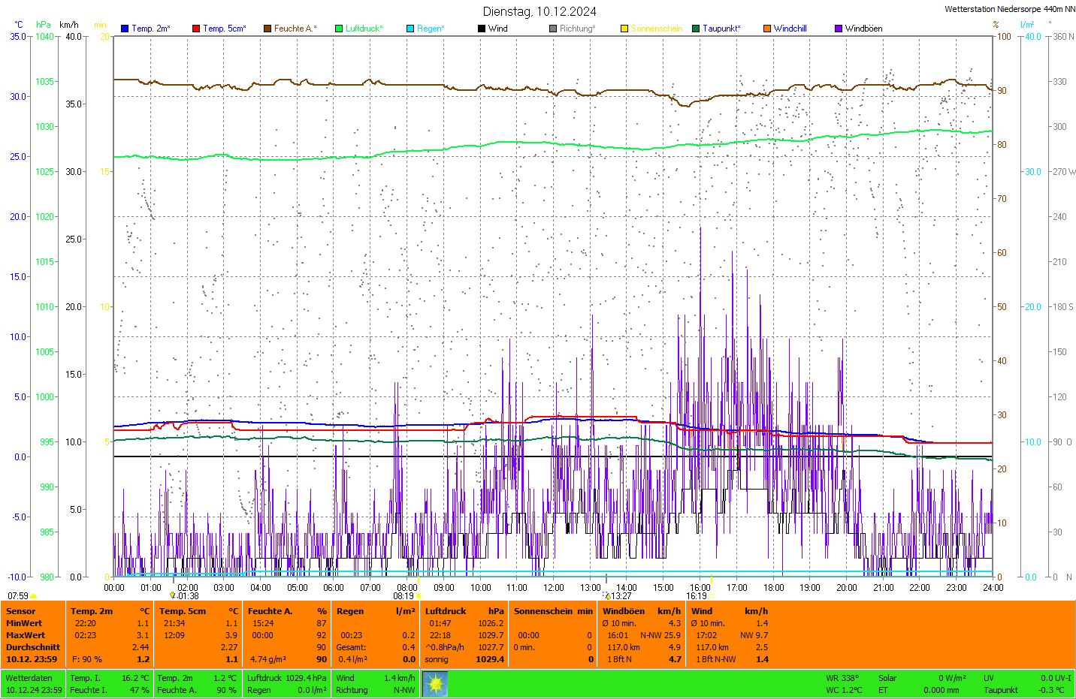The height and width of the screenshot is (699, 1076).
Task: Click the black Wind legend square
Action: pyautogui.click(x=482, y=29)
